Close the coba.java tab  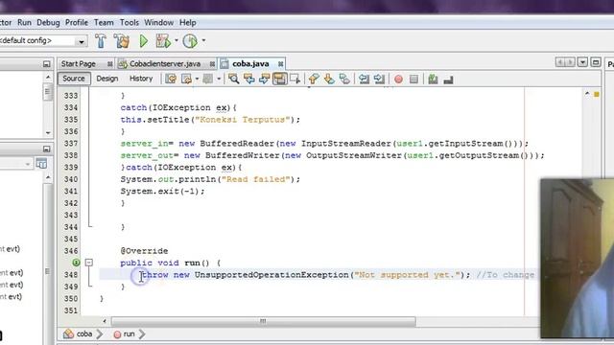[281, 64]
